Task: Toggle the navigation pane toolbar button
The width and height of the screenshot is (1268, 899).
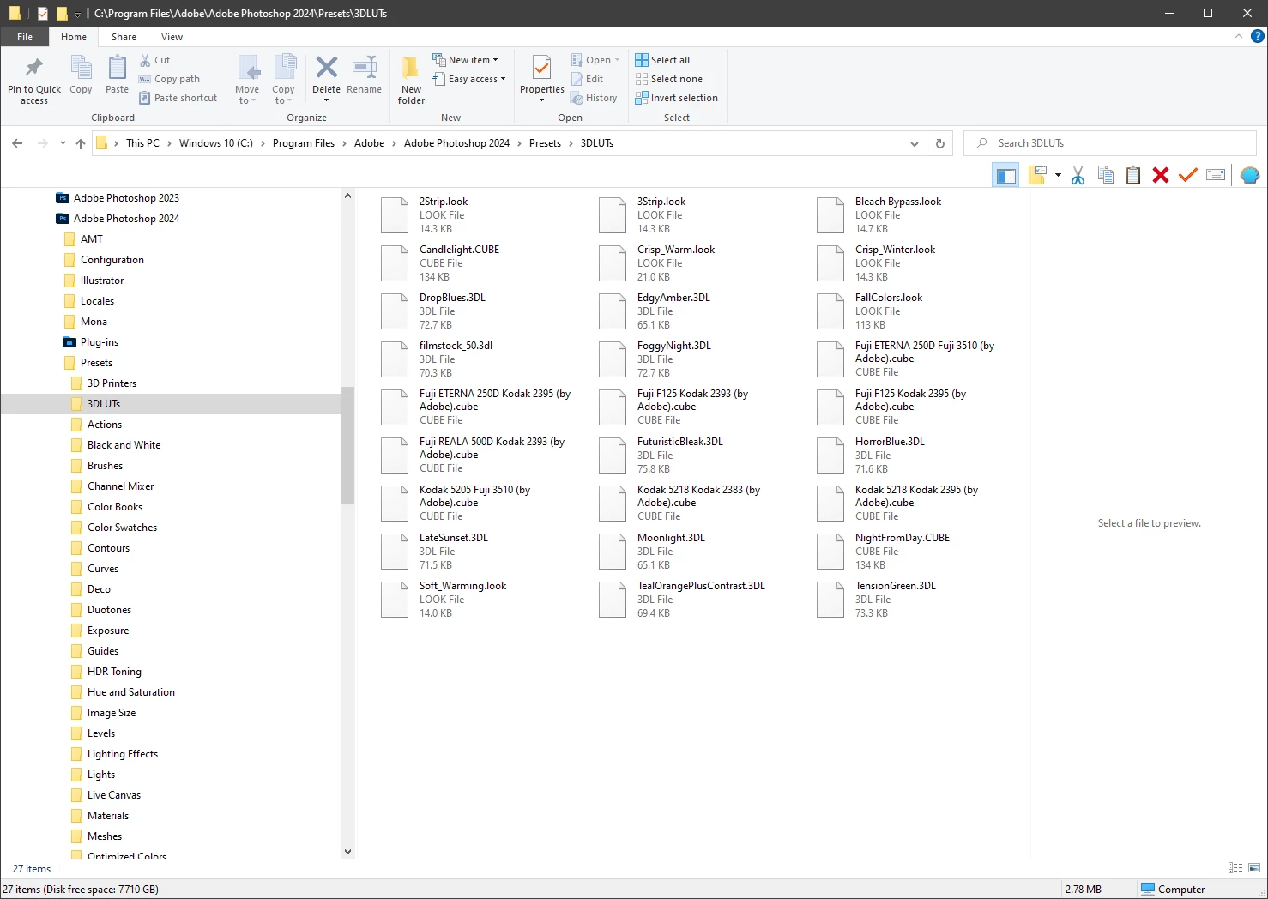Action: coord(1005,175)
